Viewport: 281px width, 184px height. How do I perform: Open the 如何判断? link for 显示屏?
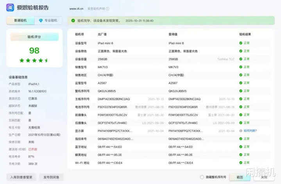coord(250,131)
